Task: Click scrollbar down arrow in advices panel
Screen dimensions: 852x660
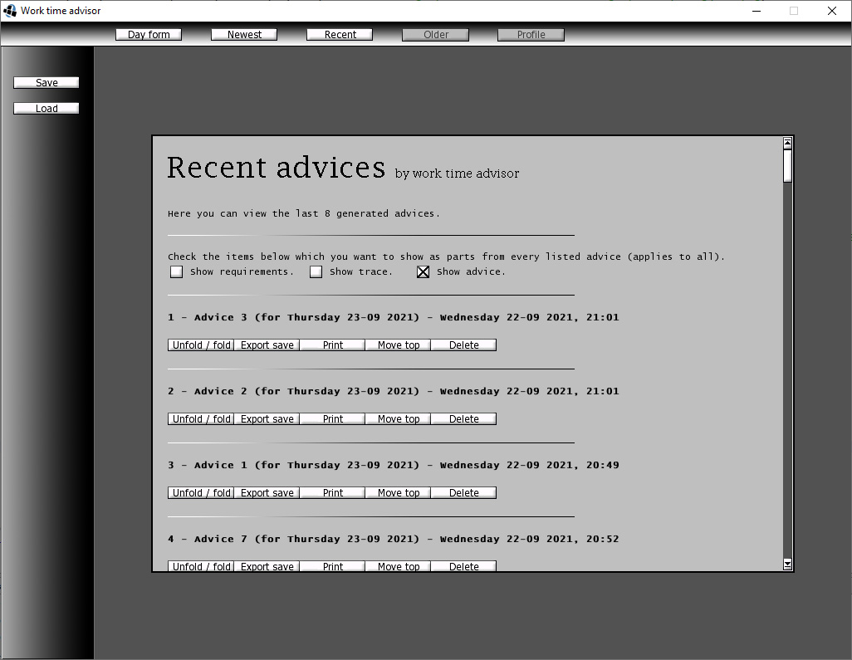Action: point(787,565)
